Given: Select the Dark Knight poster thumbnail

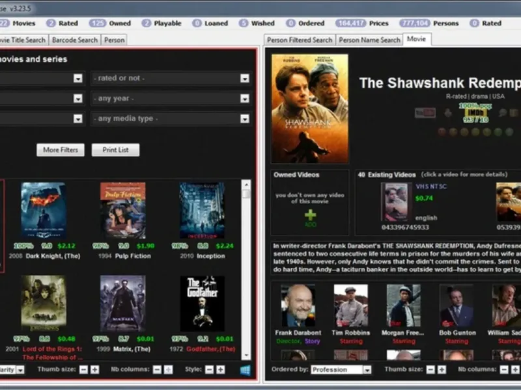Looking at the screenshot, I should [x=44, y=211].
